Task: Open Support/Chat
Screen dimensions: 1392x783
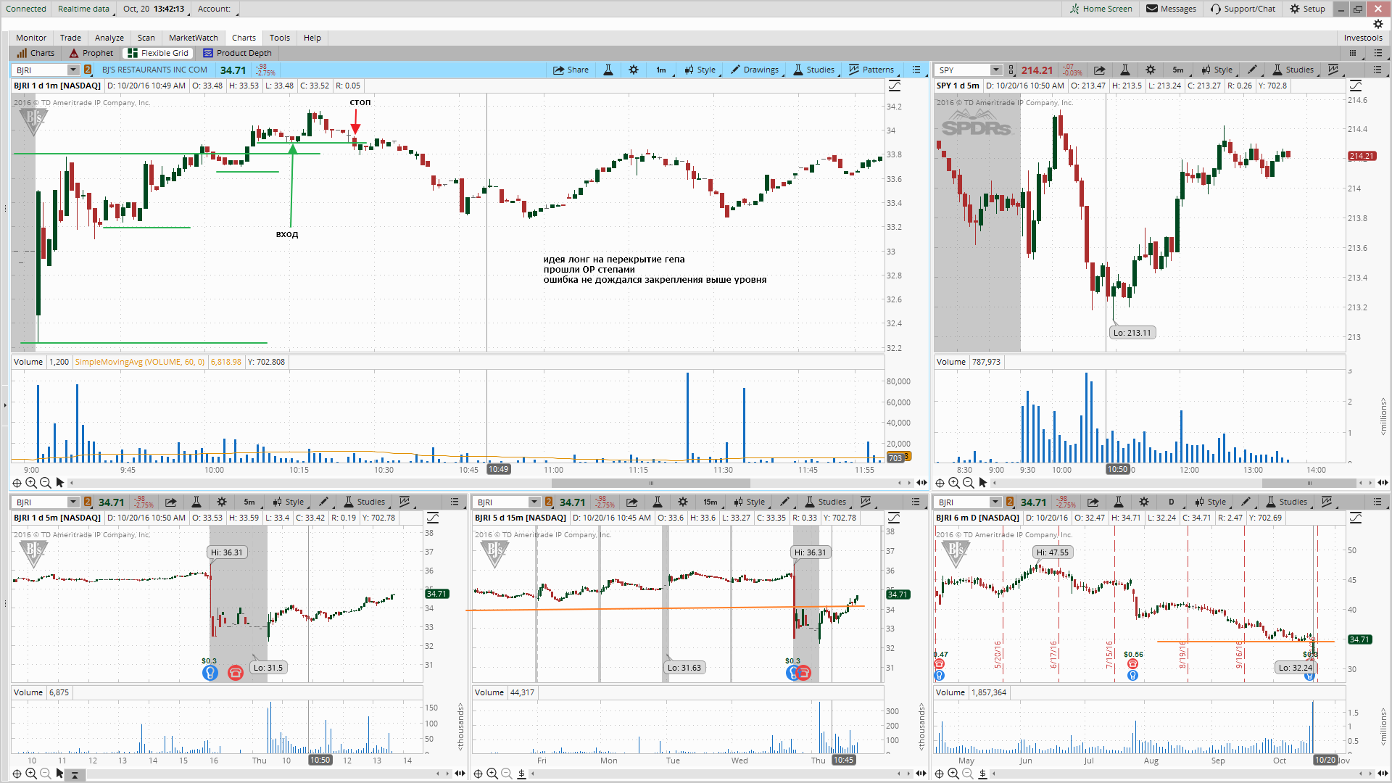Action: pos(1243,9)
